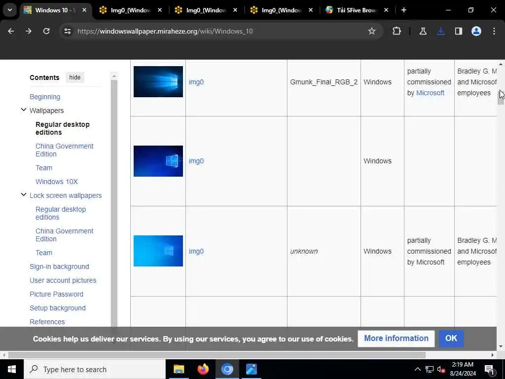The height and width of the screenshot is (379, 505).
Task: Hide the Contents sidebar
Action: [75, 77]
